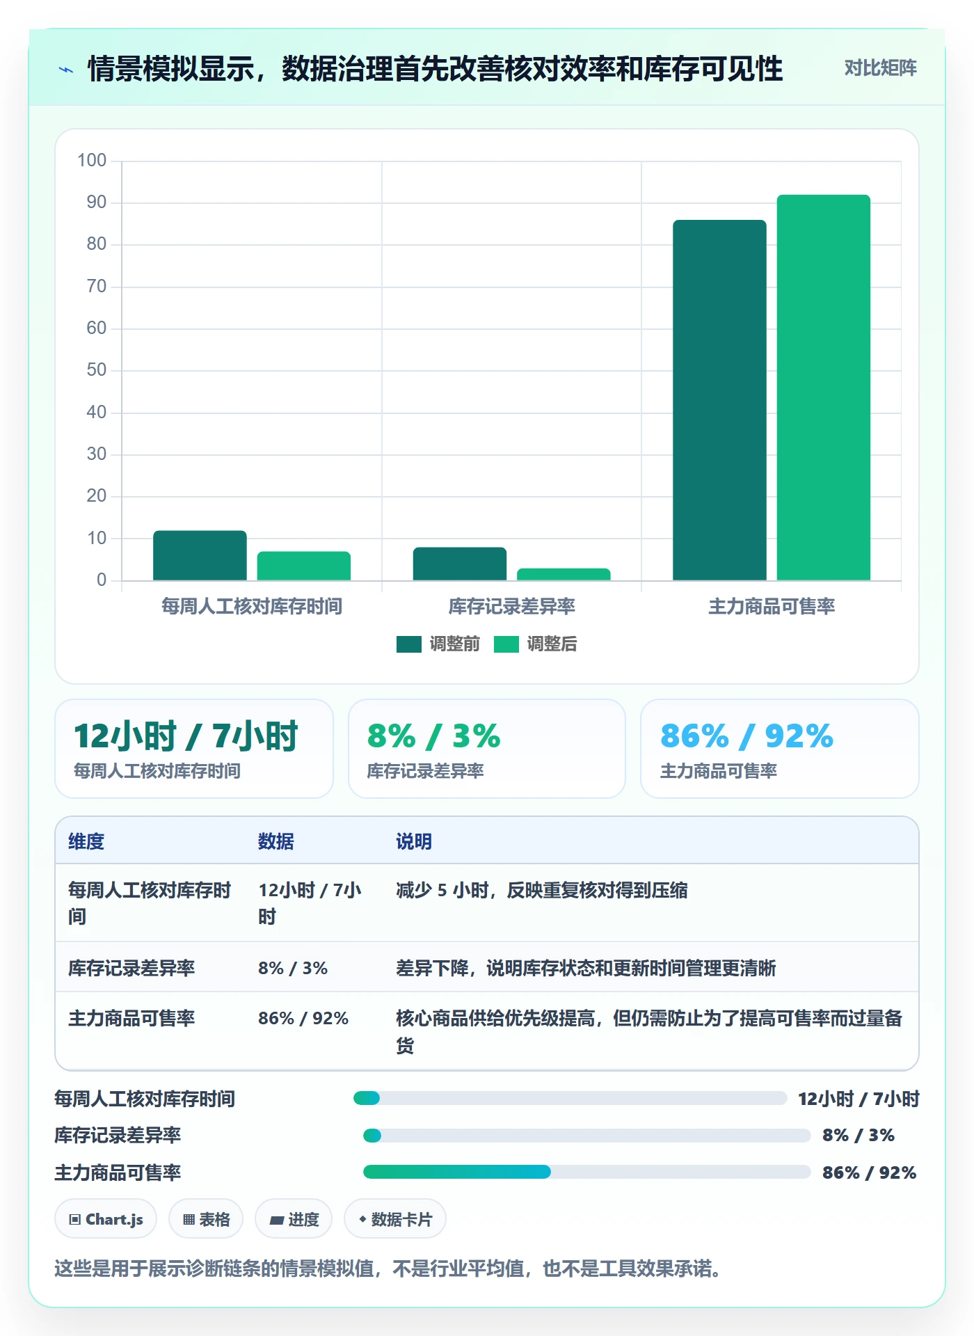This screenshot has width=974, height=1336.
Task: Click x-axis label 主力商品可售率 in chart
Action: pos(772,606)
